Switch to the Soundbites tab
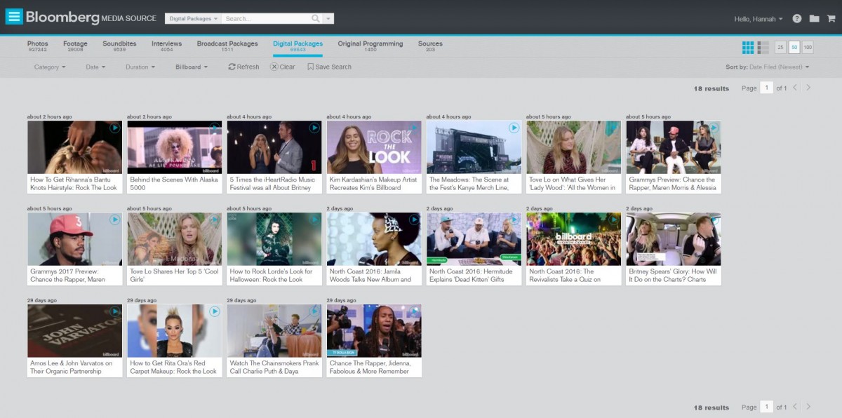Viewport: 842px width, 418px height. (119, 46)
